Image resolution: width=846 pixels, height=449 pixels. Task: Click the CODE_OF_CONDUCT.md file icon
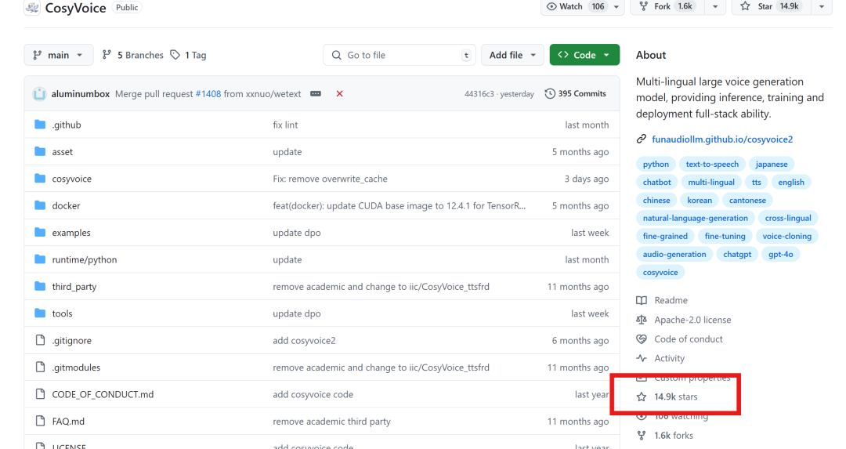(x=40, y=394)
